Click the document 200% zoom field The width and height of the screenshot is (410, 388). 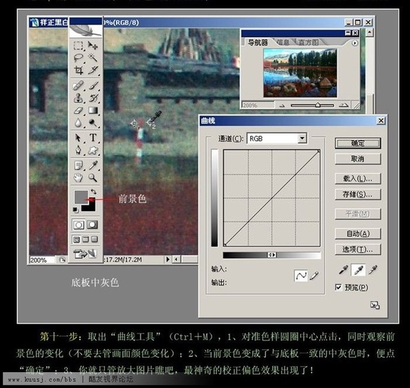pyautogui.click(x=42, y=260)
